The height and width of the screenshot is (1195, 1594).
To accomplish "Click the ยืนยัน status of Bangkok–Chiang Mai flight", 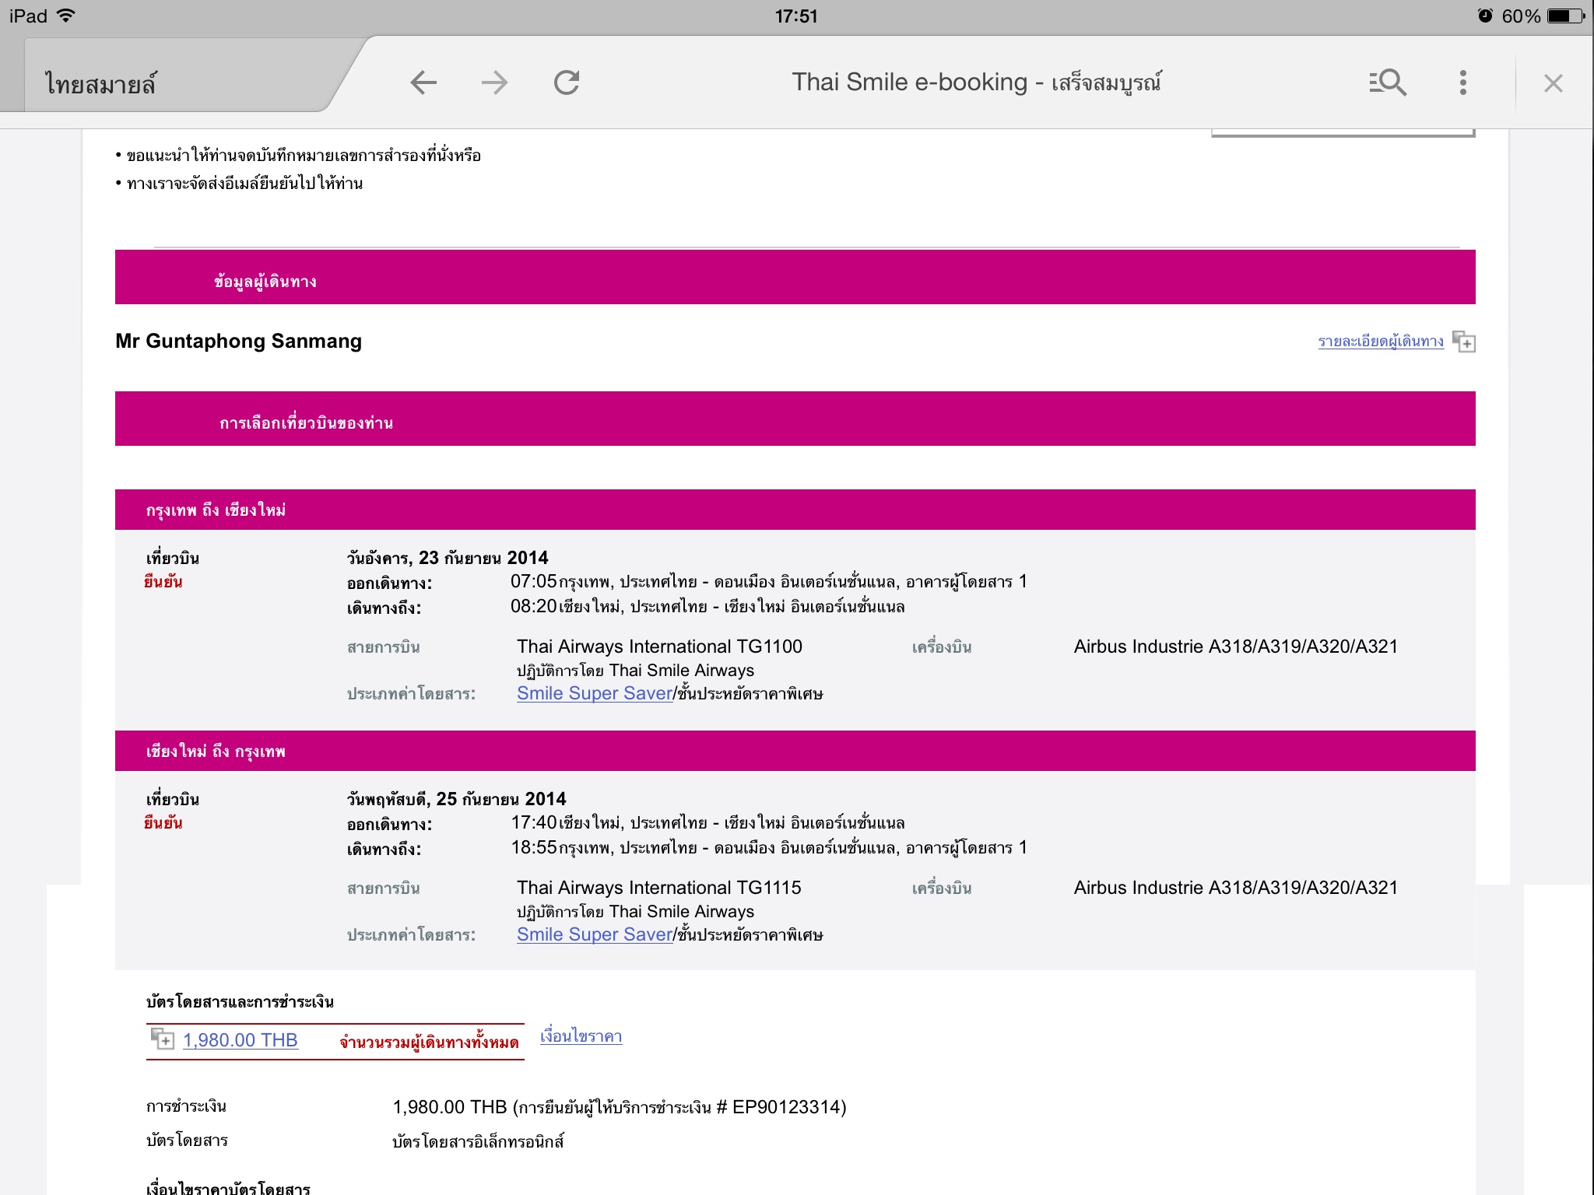I will [163, 581].
